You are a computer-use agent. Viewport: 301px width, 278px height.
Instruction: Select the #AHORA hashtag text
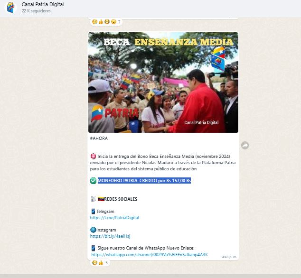click(x=99, y=139)
